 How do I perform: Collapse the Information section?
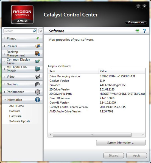coord(22,100)
